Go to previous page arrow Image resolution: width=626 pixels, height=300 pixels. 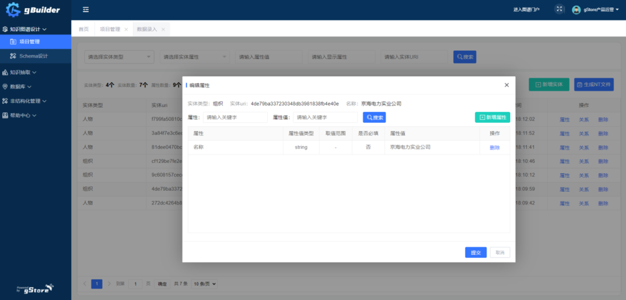[85, 284]
